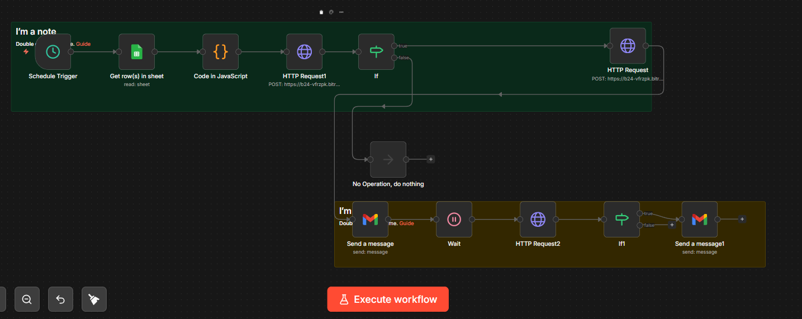
Task: Open the Send a message Gmail node
Action: pos(370,220)
